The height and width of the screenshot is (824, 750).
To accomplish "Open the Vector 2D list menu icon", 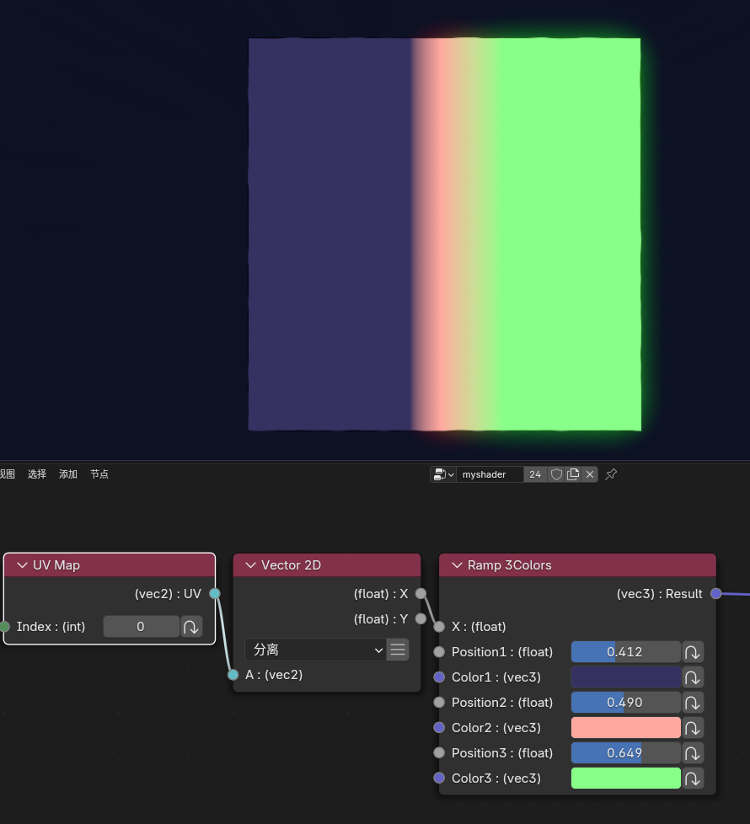I will [398, 650].
